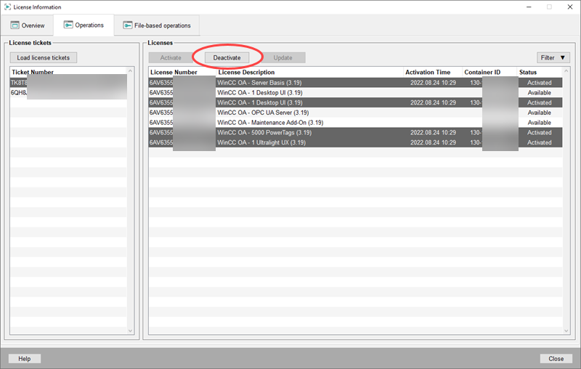The width and height of the screenshot is (581, 369).
Task: Select WinCC OA - 1 Ultralight UX (3.19) row
Action: [x=355, y=142]
